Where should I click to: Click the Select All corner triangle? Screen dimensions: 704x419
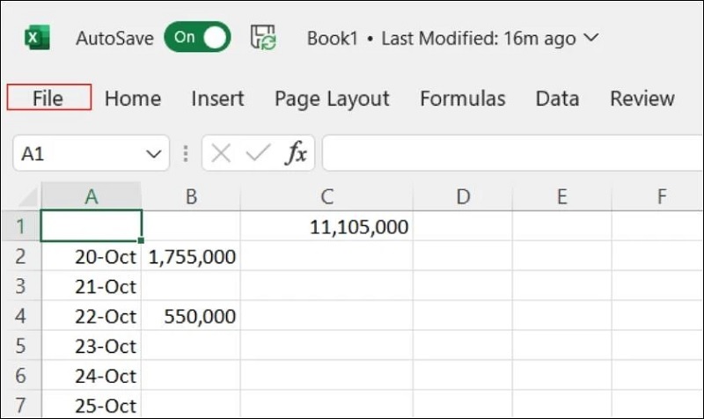[x=27, y=197]
